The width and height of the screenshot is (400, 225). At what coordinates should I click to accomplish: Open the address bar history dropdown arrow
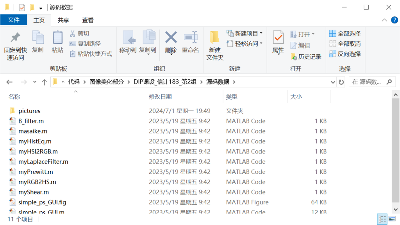tap(334, 82)
